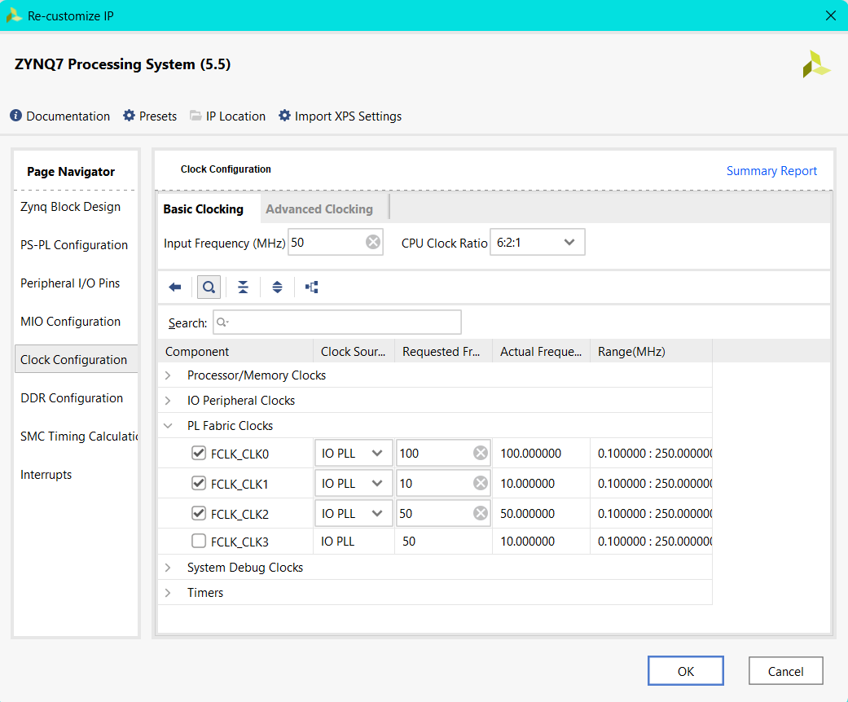Click the Search text field
This screenshot has height=702, width=848.
click(337, 322)
